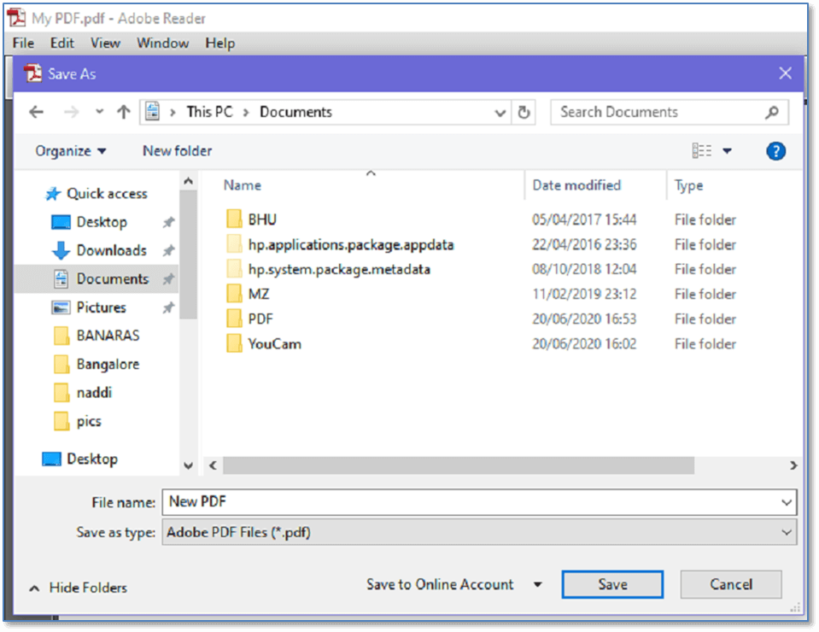Expand address bar path history dropdown
The height and width of the screenshot is (632, 819).
click(500, 112)
